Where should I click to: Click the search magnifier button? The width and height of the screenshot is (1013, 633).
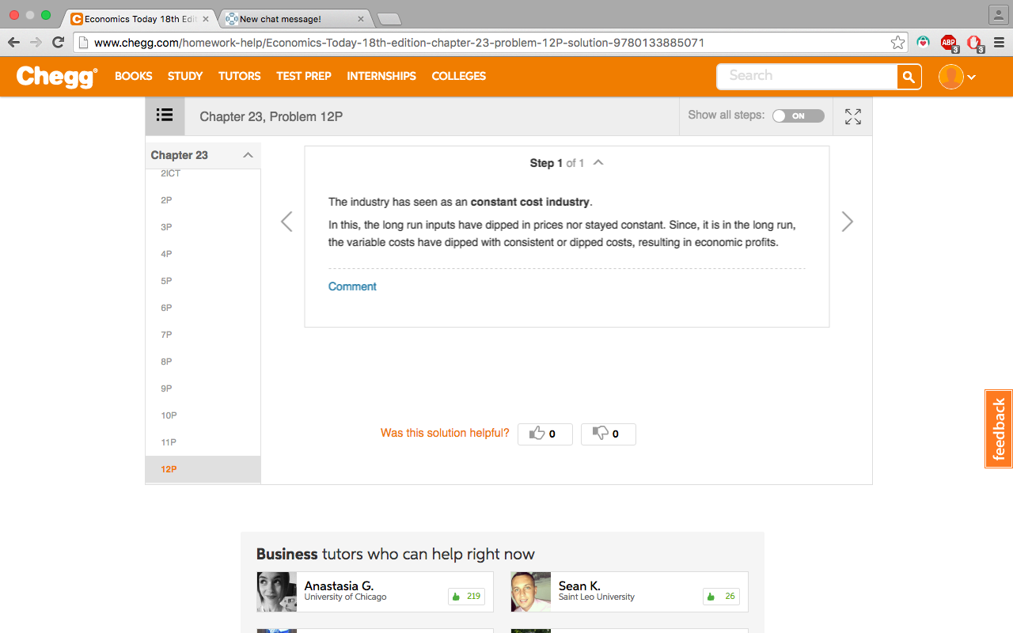909,77
